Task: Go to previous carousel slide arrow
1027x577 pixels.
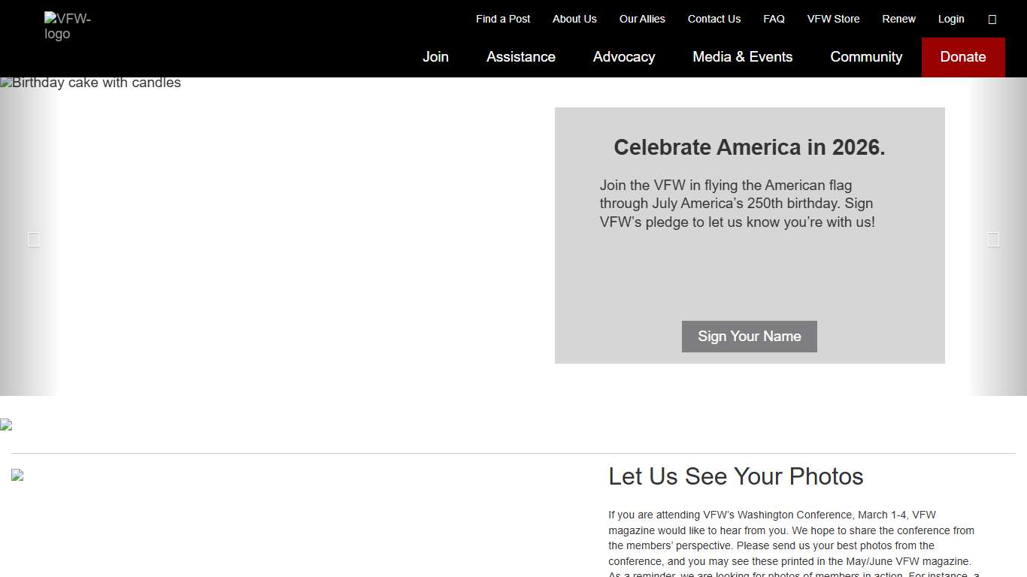Action: (33, 239)
